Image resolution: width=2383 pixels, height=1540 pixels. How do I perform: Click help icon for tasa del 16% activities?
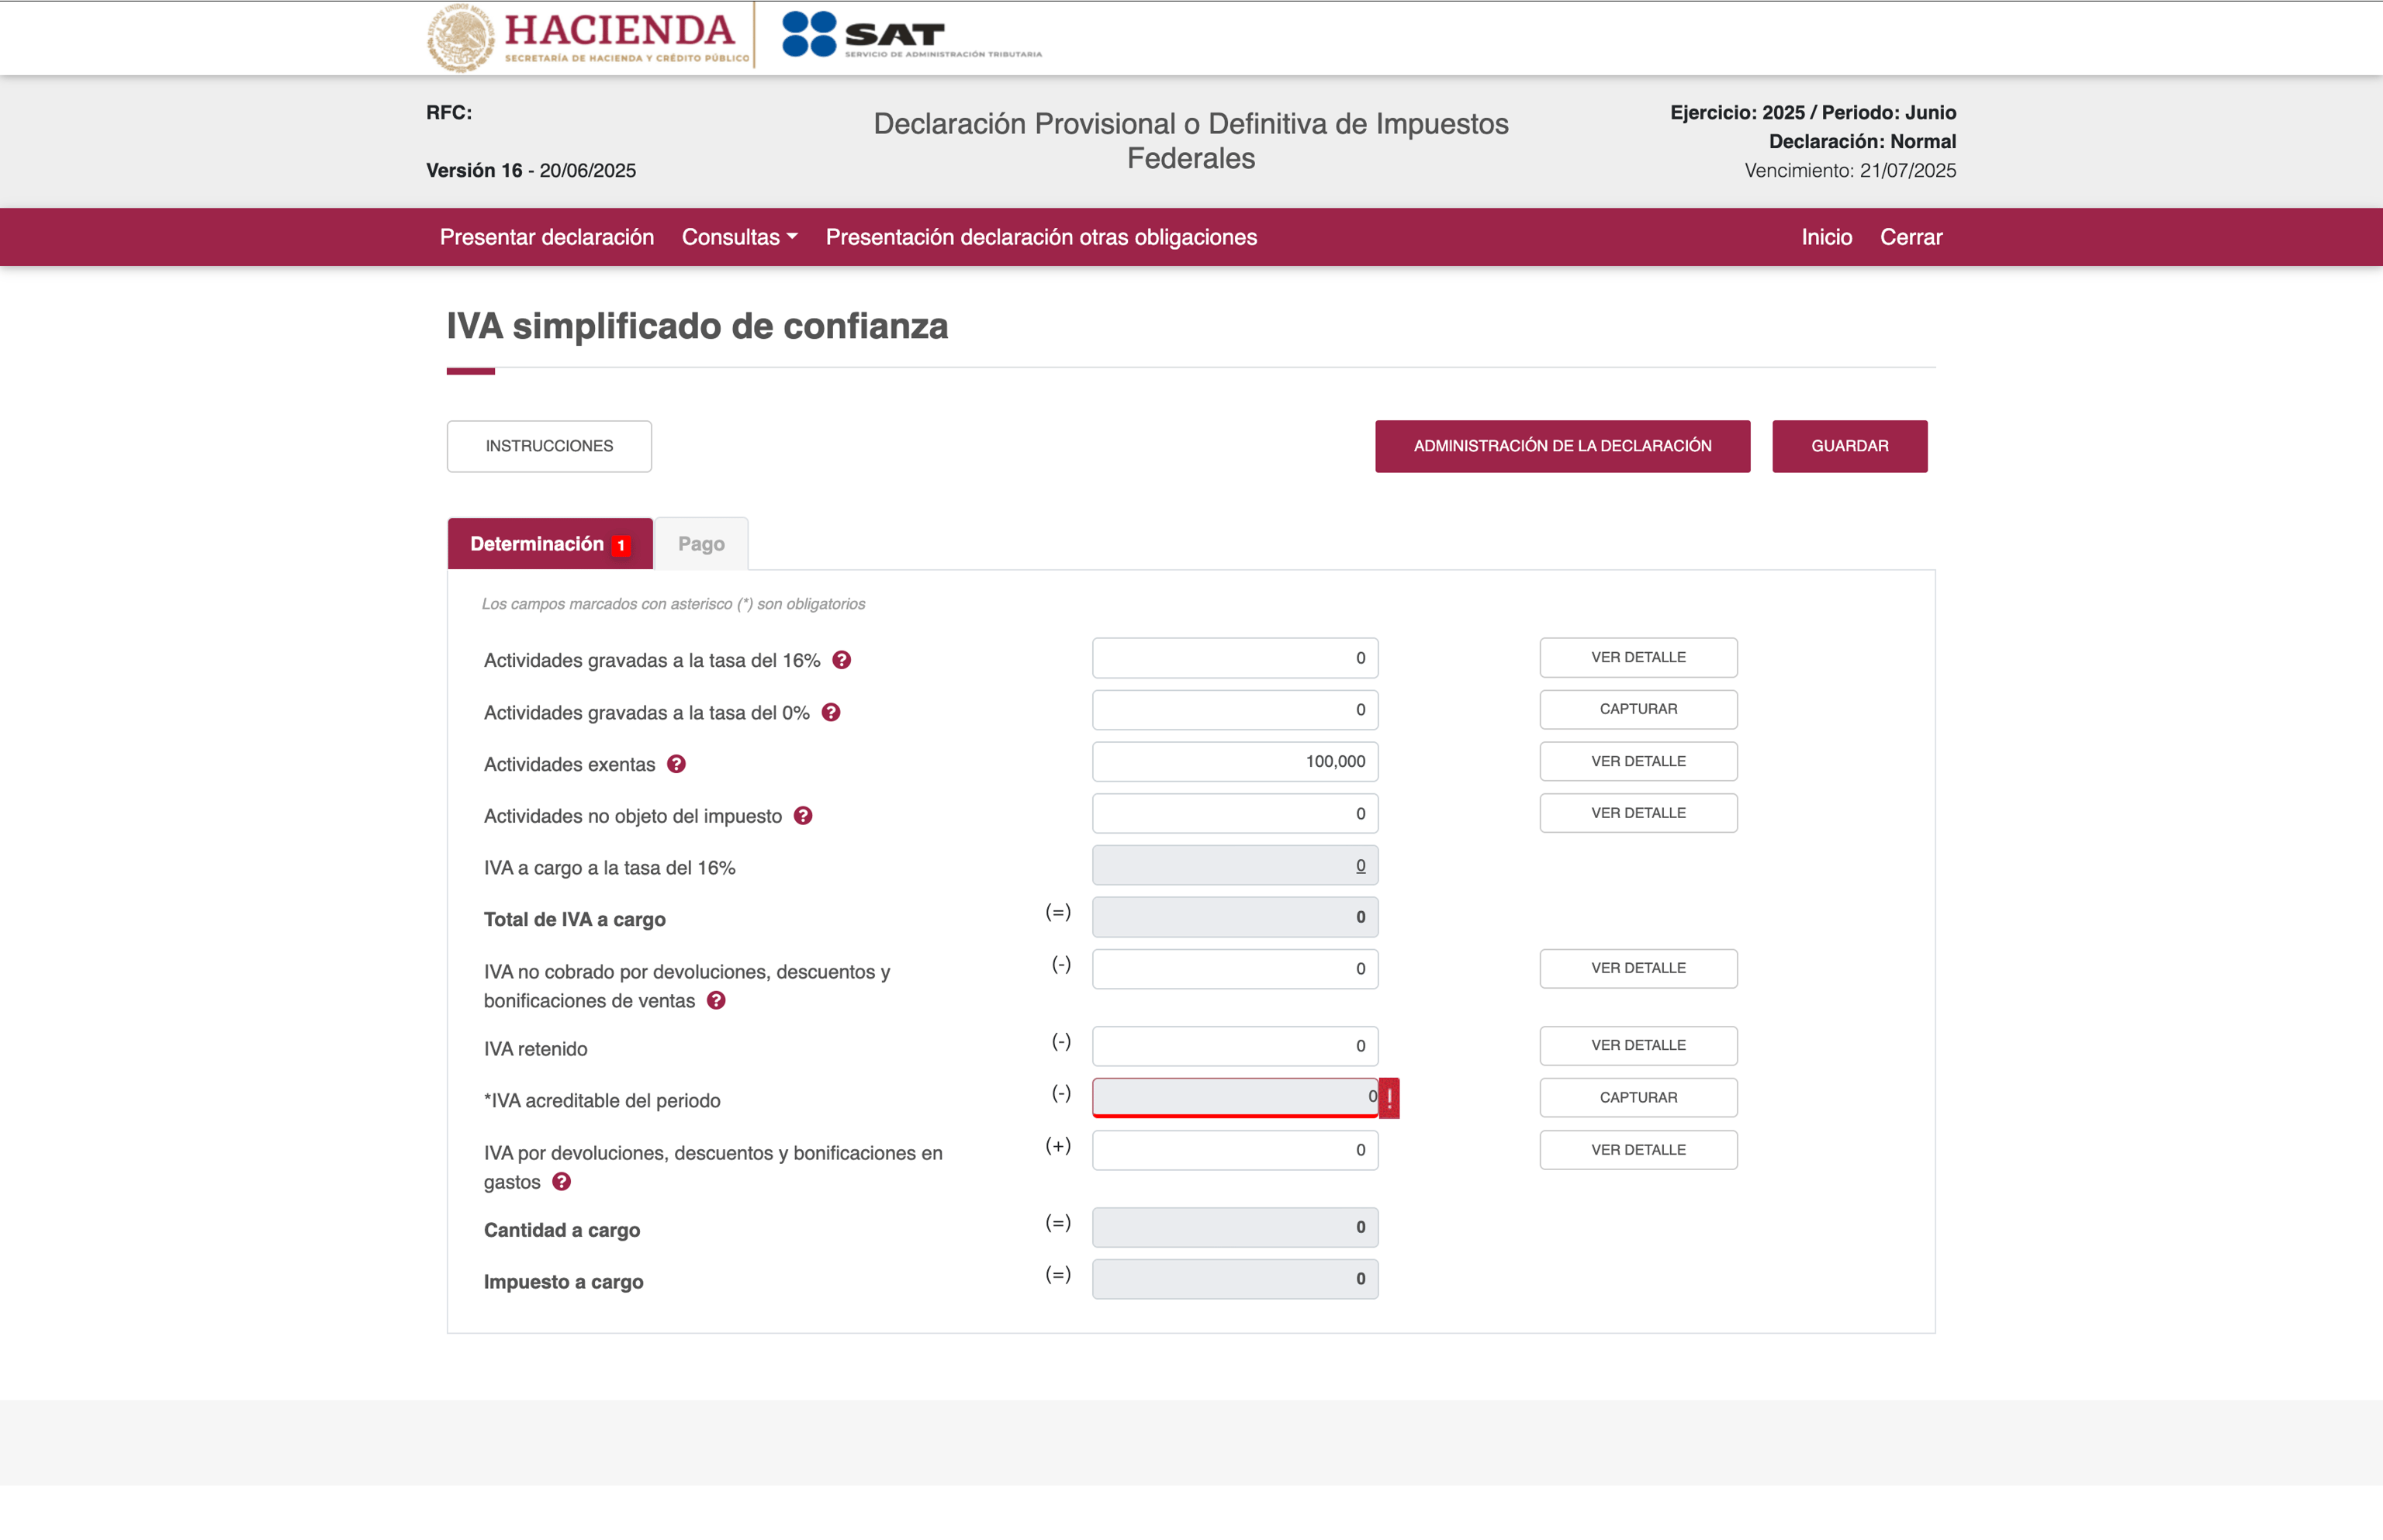coord(842,660)
